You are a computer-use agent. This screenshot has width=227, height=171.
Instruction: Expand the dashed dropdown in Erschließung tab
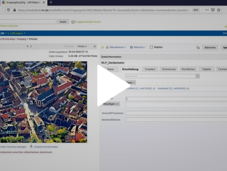197,76
